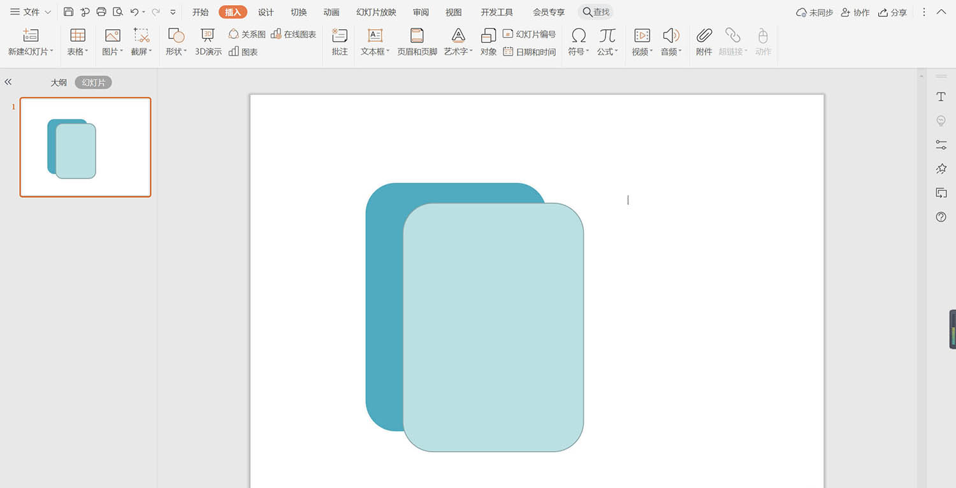Open the 设计 ribbon tab

(266, 12)
